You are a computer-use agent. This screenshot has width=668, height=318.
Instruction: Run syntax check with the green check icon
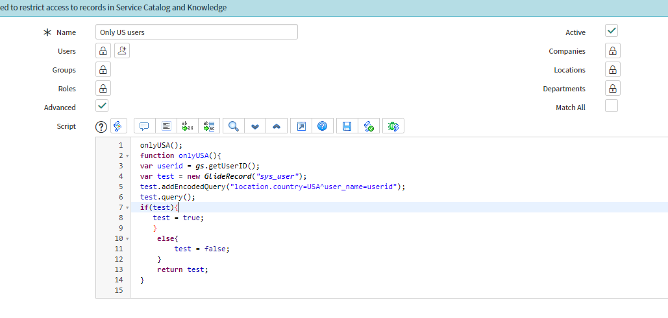369,126
